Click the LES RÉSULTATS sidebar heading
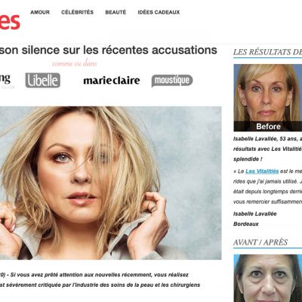This screenshot has height=302, width=302. [x=267, y=52]
